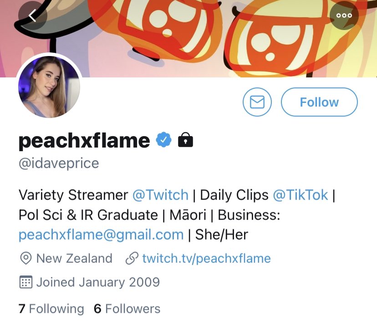The height and width of the screenshot is (327, 377).
Task: Click the New Zealand location text
Action: coord(74,259)
